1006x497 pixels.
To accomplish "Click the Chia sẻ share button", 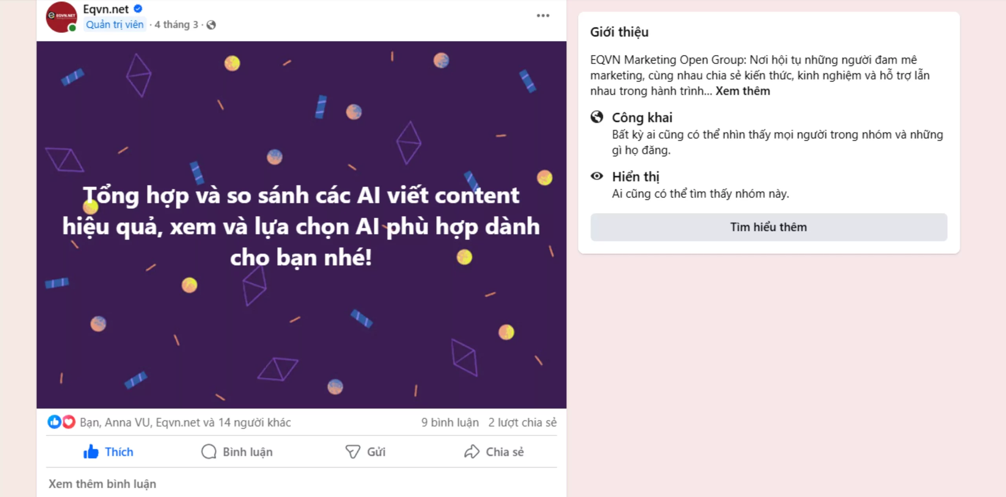I will click(494, 452).
